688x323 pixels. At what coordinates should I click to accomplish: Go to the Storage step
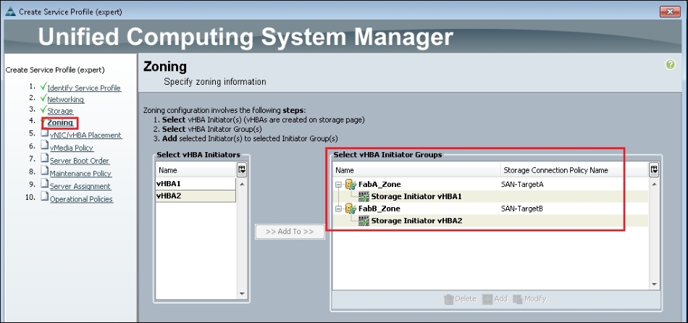60,111
